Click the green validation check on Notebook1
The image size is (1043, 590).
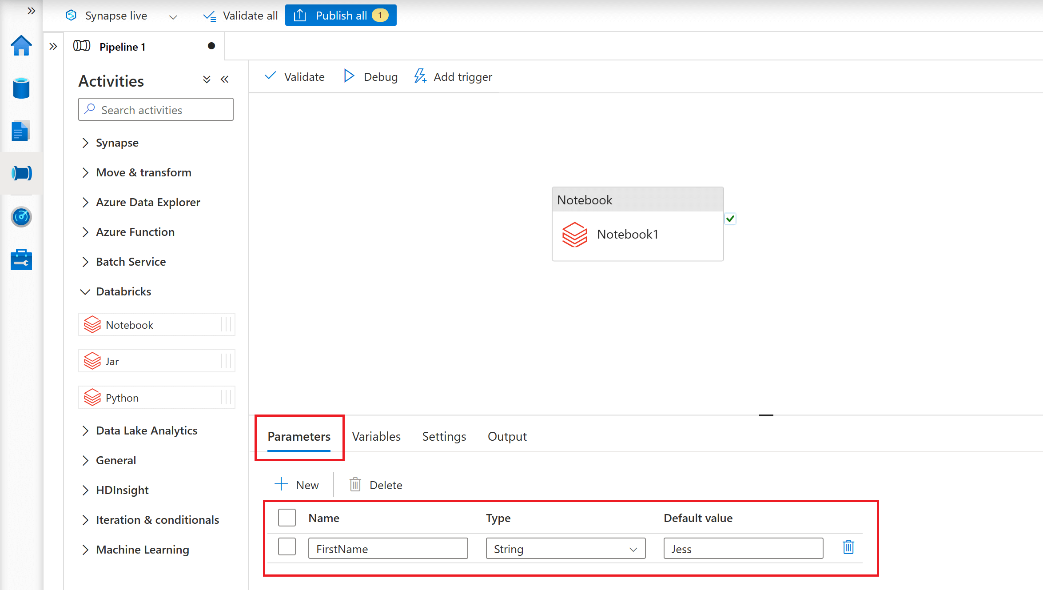pyautogui.click(x=730, y=219)
